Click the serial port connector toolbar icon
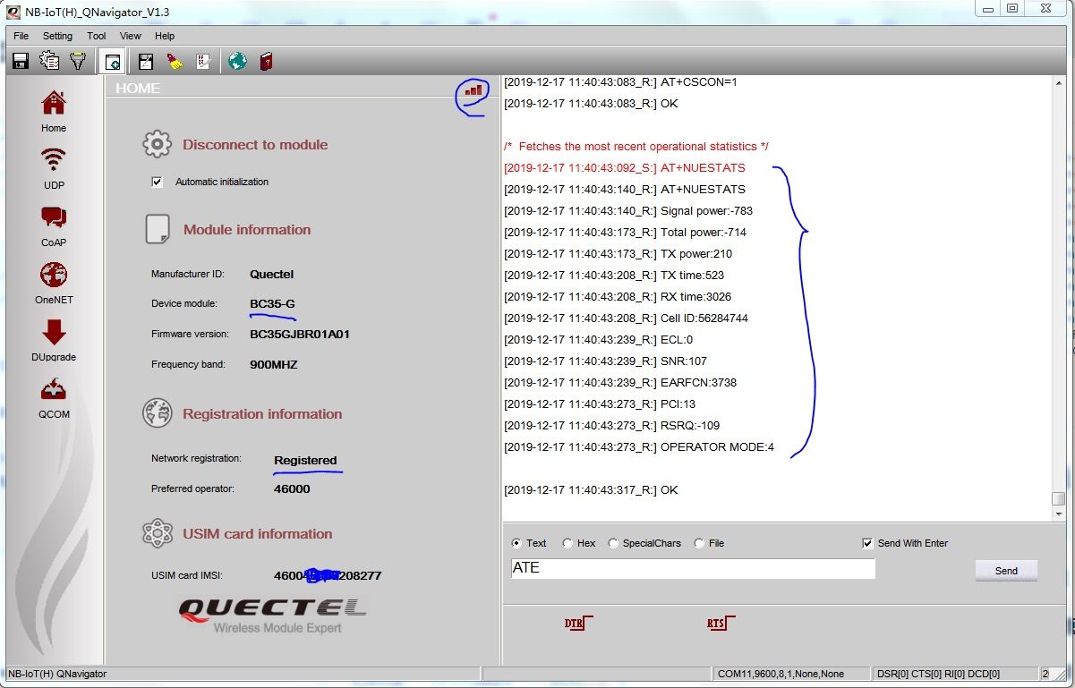The width and height of the screenshot is (1075, 688). click(78, 61)
